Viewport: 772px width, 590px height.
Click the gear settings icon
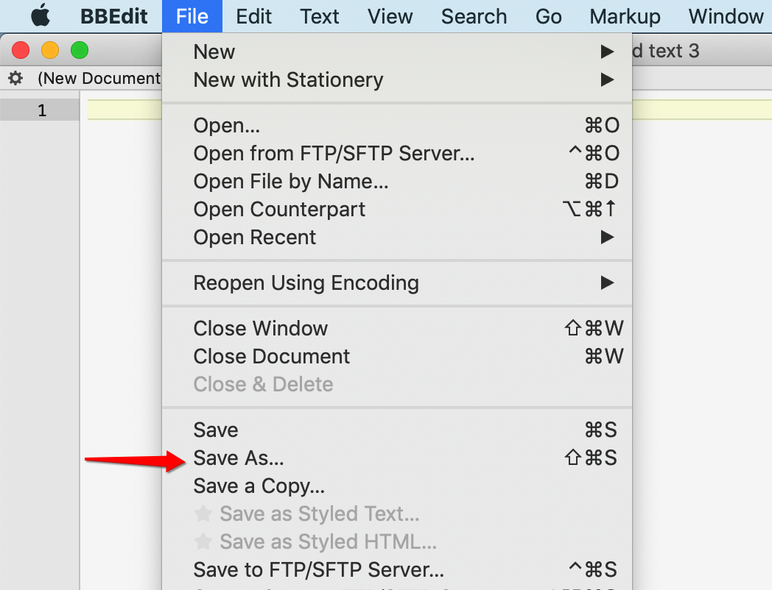[x=15, y=78]
